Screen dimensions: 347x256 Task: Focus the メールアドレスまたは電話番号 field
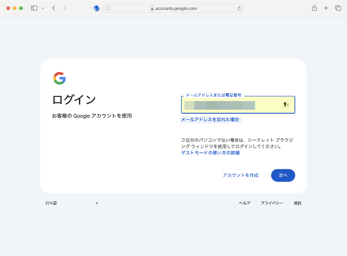[x=238, y=105]
